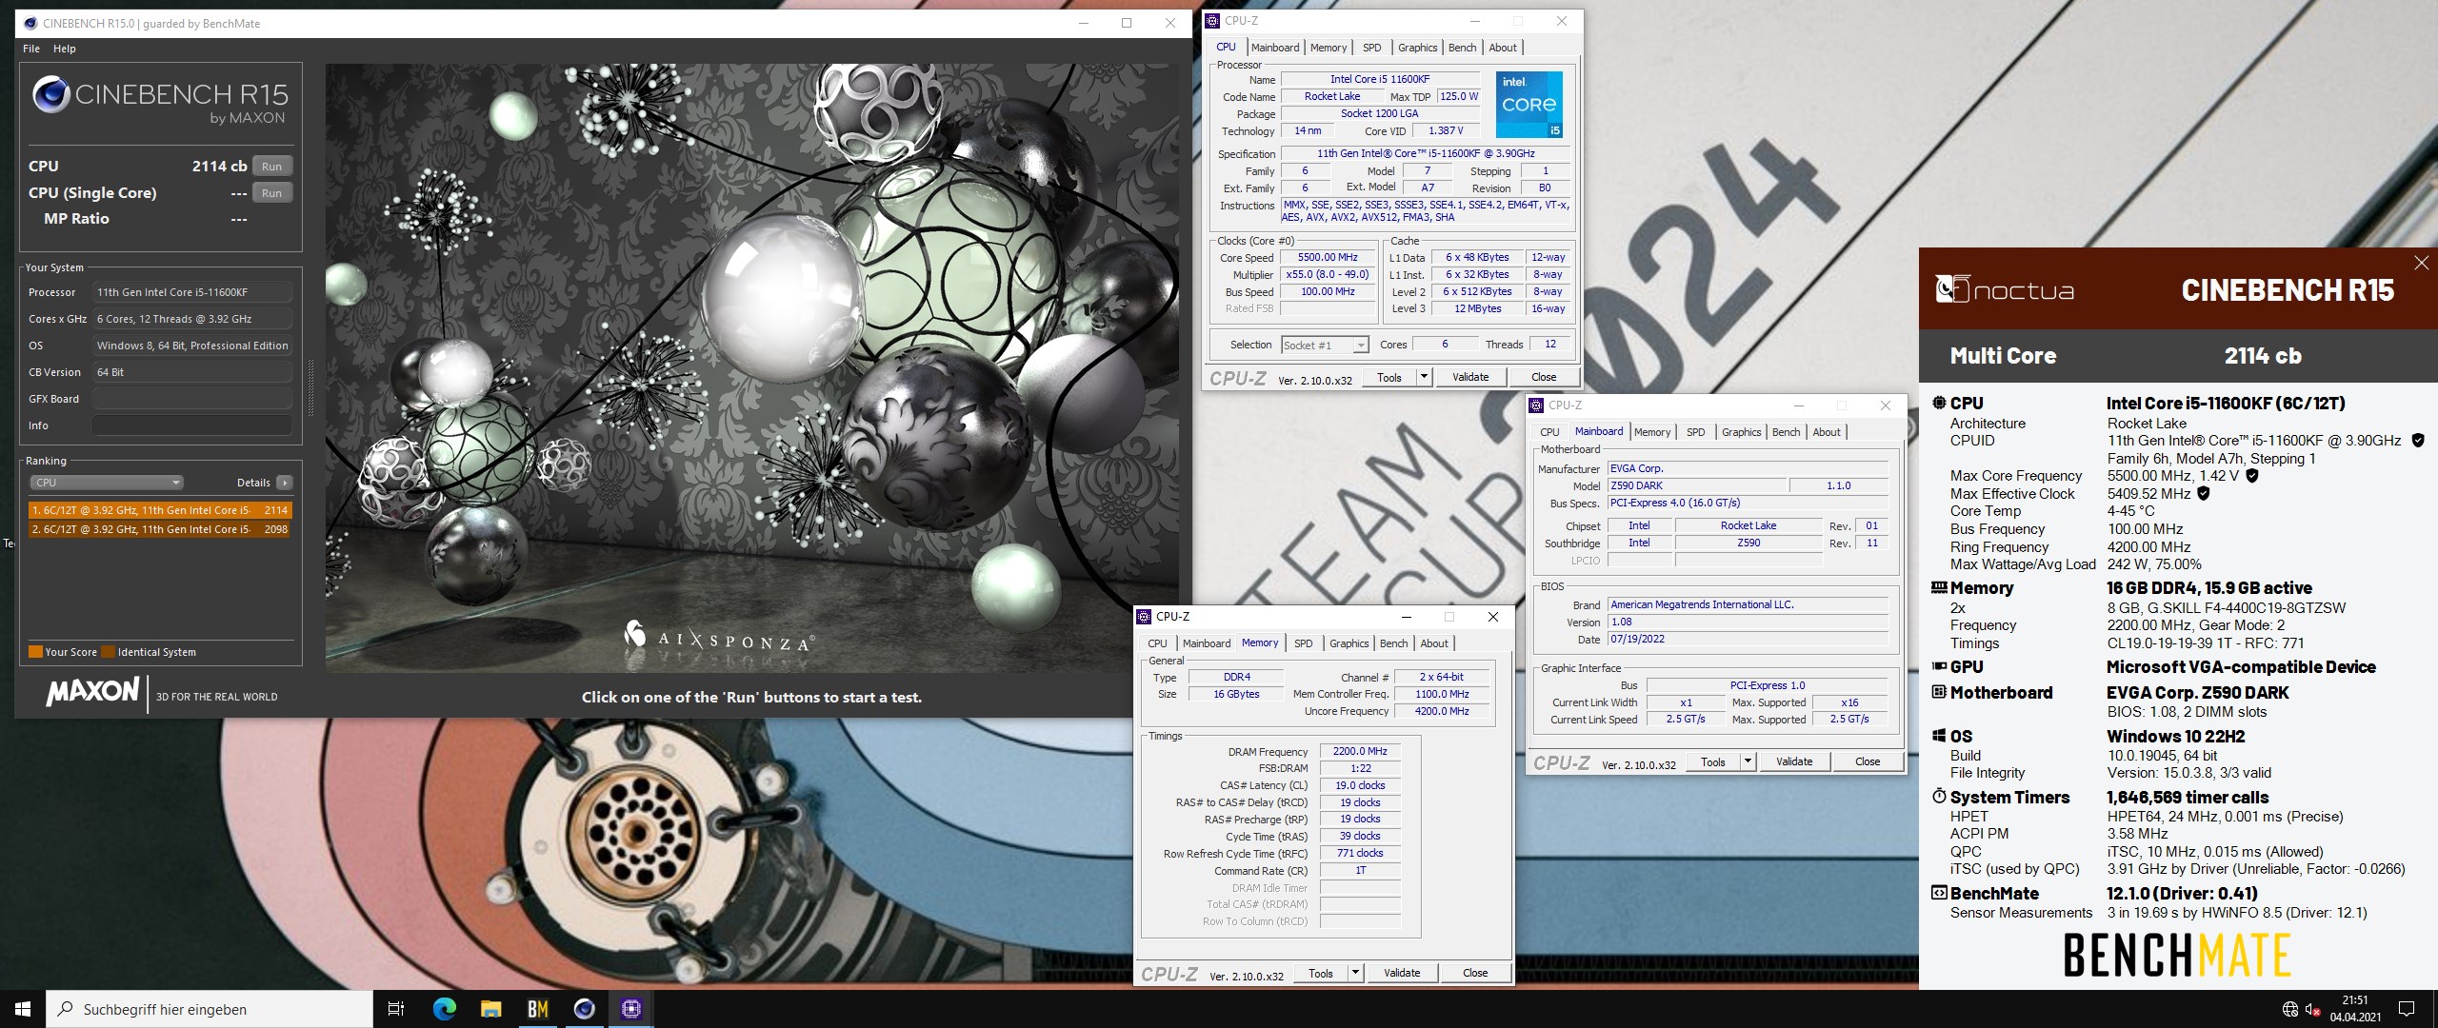Switch to SPD tab in CPU-Z CPU window

1371,48
